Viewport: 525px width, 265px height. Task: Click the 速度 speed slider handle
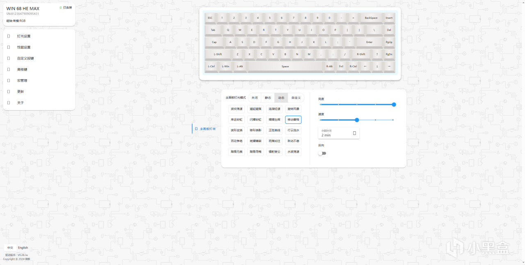[x=357, y=120]
